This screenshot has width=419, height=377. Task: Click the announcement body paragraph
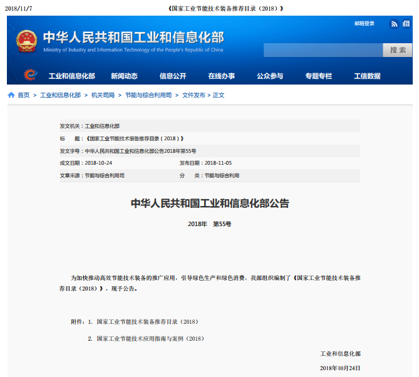(210, 283)
